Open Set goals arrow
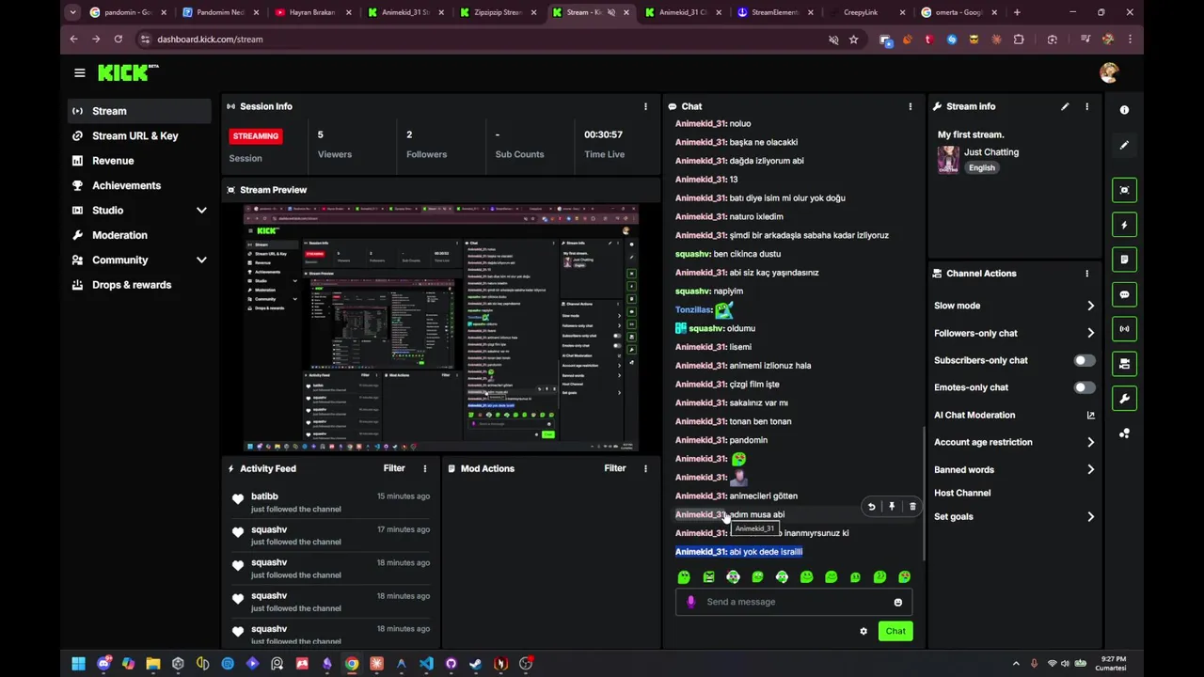1204x677 pixels. coord(1090,516)
